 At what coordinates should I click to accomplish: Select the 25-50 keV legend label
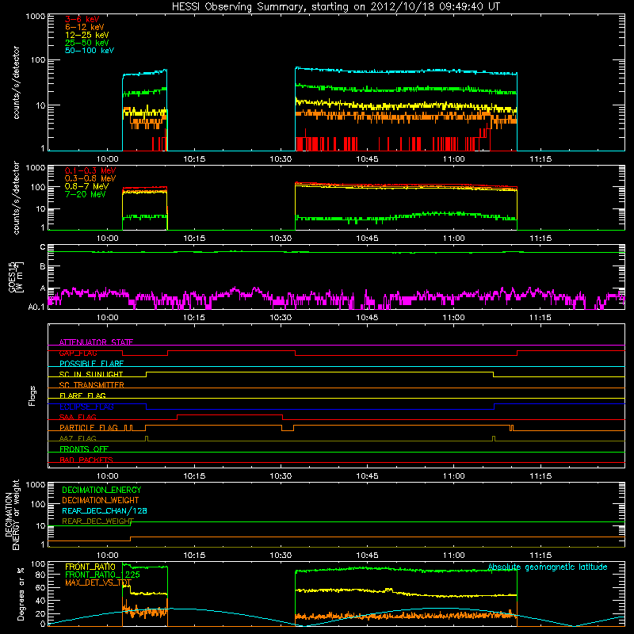[x=87, y=43]
